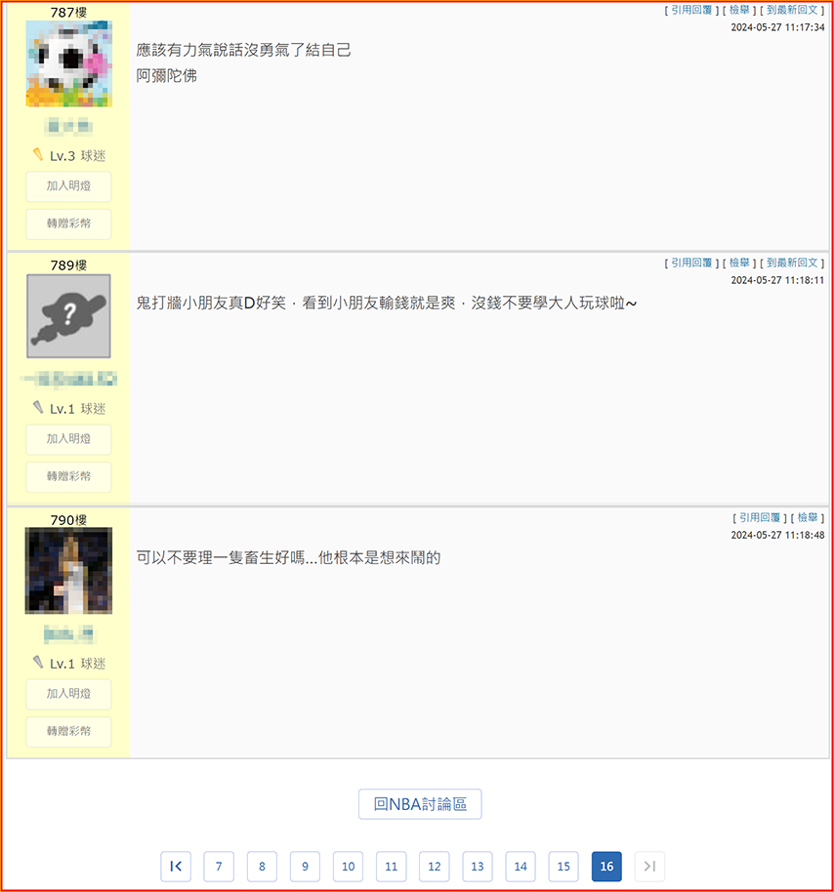Viewport: 834px width, 892px height.
Task: Click the pencil level icon of floor 789
Action: tap(38, 407)
